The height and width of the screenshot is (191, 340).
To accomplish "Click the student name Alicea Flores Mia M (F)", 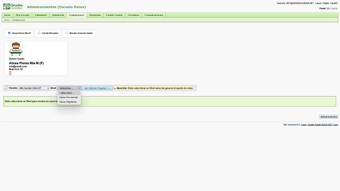I will (x=26, y=63).
